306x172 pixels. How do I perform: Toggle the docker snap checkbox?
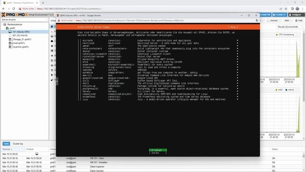pyautogui.click(x=79, y=51)
